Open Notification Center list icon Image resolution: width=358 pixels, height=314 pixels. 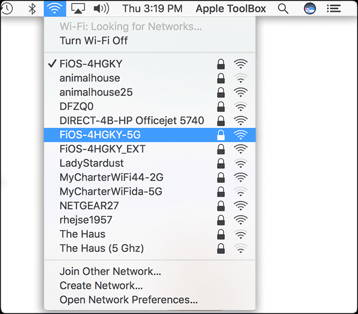pos(333,9)
